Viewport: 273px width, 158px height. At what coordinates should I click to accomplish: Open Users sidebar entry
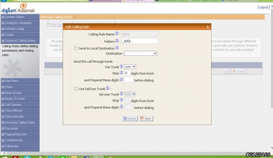point(20,87)
